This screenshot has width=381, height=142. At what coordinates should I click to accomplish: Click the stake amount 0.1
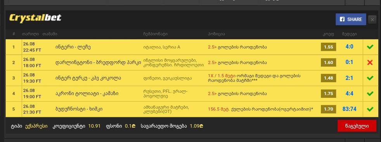point(130,126)
